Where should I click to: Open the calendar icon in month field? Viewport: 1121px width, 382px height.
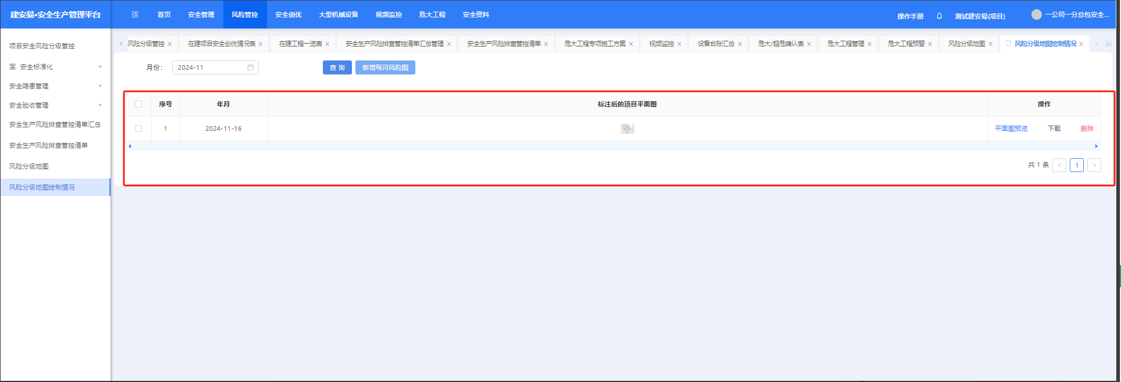coord(251,67)
